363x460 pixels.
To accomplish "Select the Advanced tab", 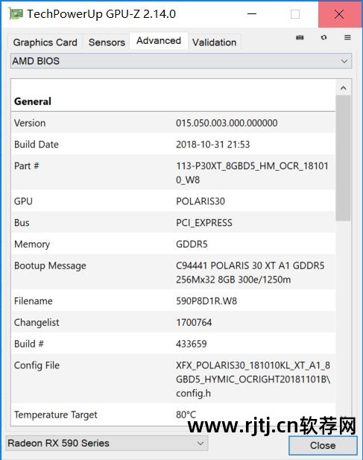I will point(159,41).
